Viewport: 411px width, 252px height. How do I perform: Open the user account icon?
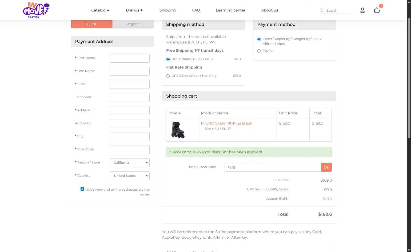(362, 10)
